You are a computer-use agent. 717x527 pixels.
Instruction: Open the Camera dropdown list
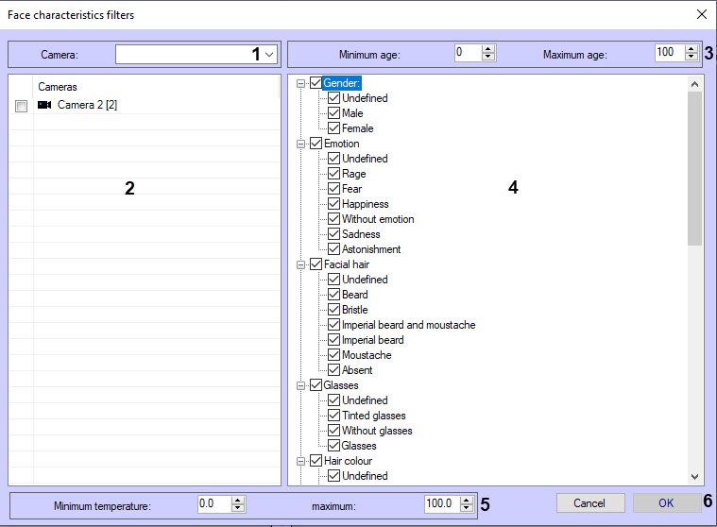point(269,55)
